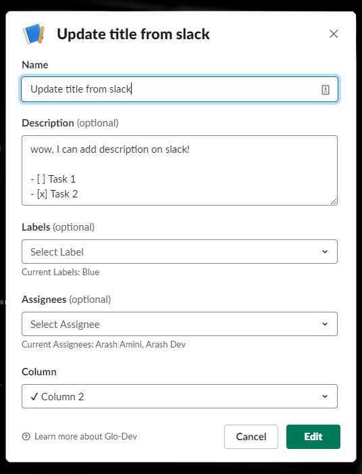
Task: Click the chevron arrow on Select Assignee
Action: (x=325, y=324)
